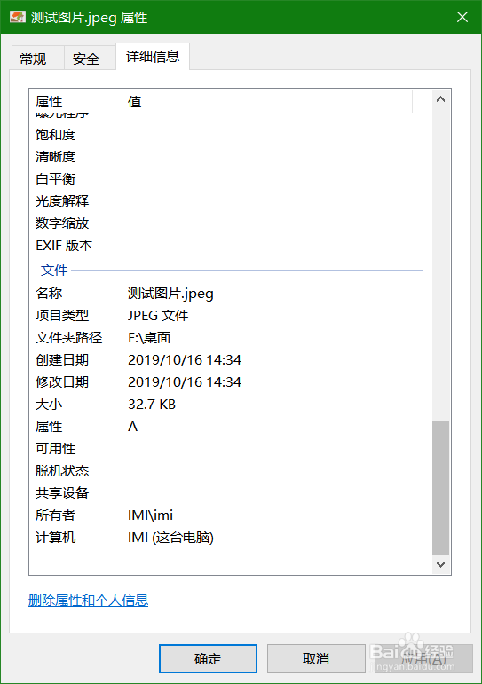This screenshot has height=684, width=482.
Task: Select the 计算机 property label
Action: [x=55, y=538]
